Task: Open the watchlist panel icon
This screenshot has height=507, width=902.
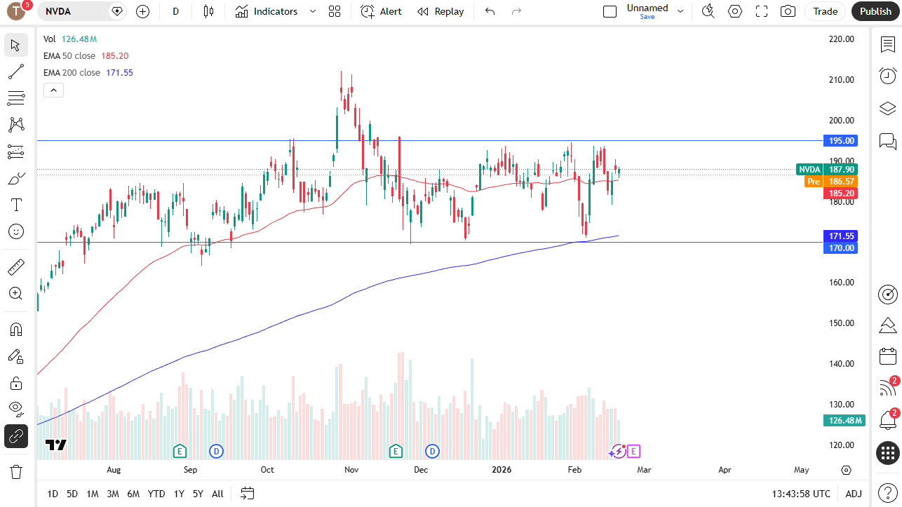Action: click(x=888, y=45)
